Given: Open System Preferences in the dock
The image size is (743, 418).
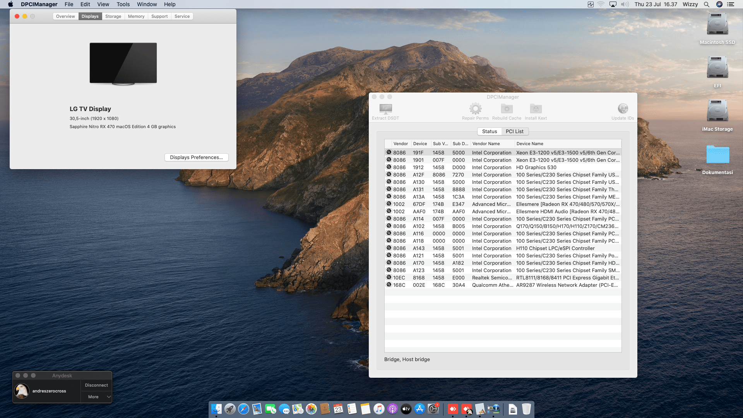Looking at the screenshot, I should pyautogui.click(x=433, y=409).
